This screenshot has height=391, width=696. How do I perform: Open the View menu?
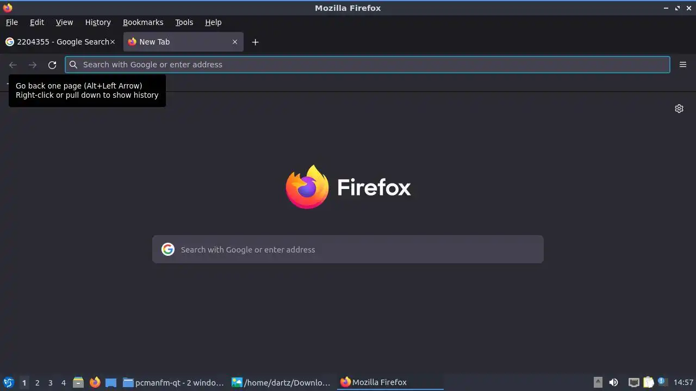[64, 22]
